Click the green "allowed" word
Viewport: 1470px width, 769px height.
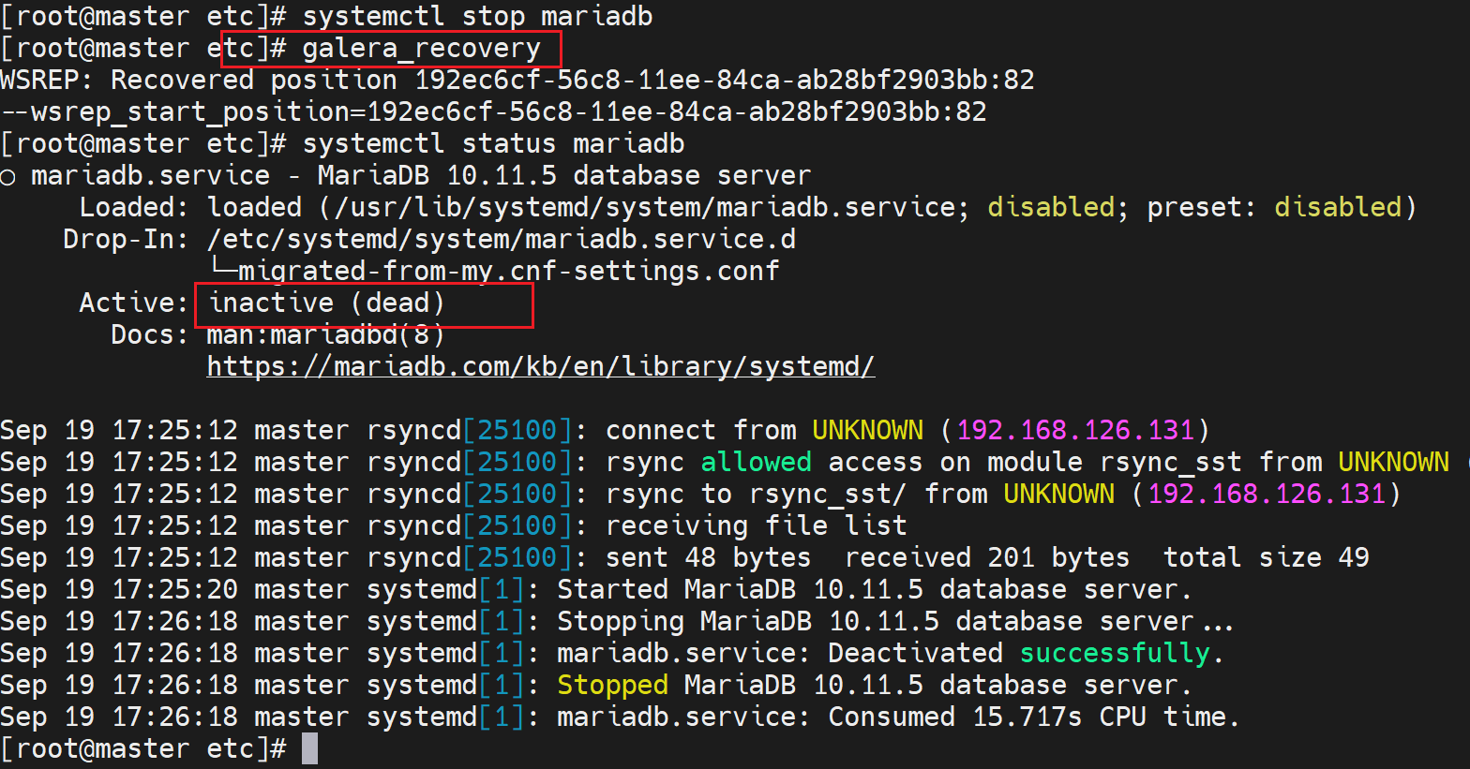coord(756,462)
